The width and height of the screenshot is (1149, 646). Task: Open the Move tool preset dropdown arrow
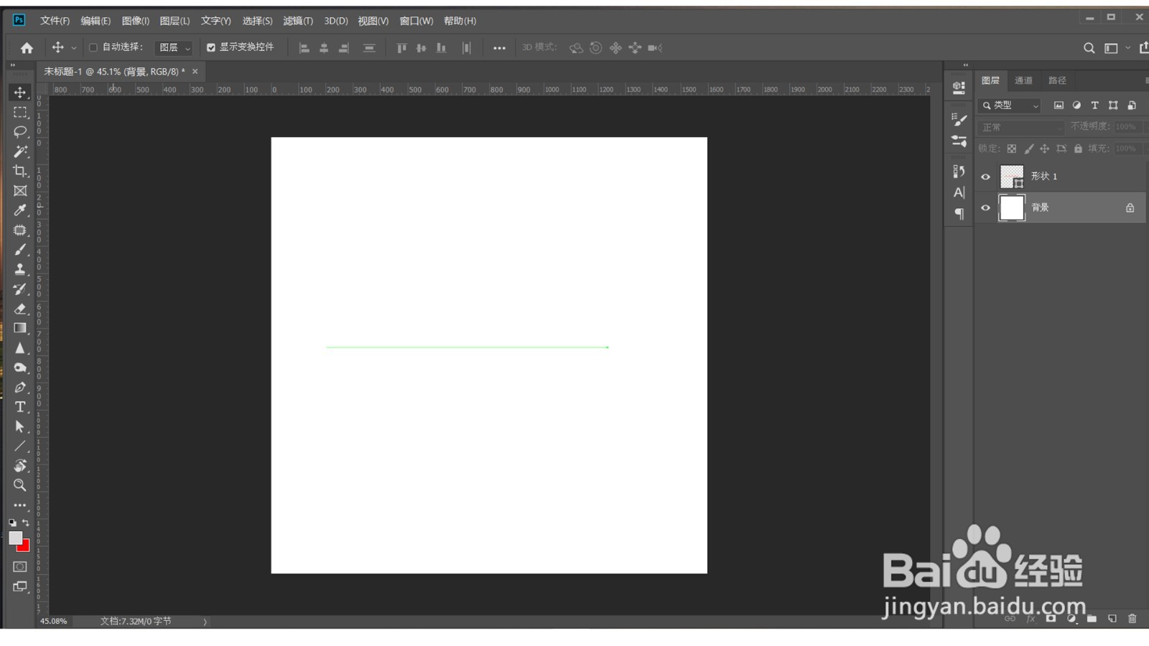73,48
